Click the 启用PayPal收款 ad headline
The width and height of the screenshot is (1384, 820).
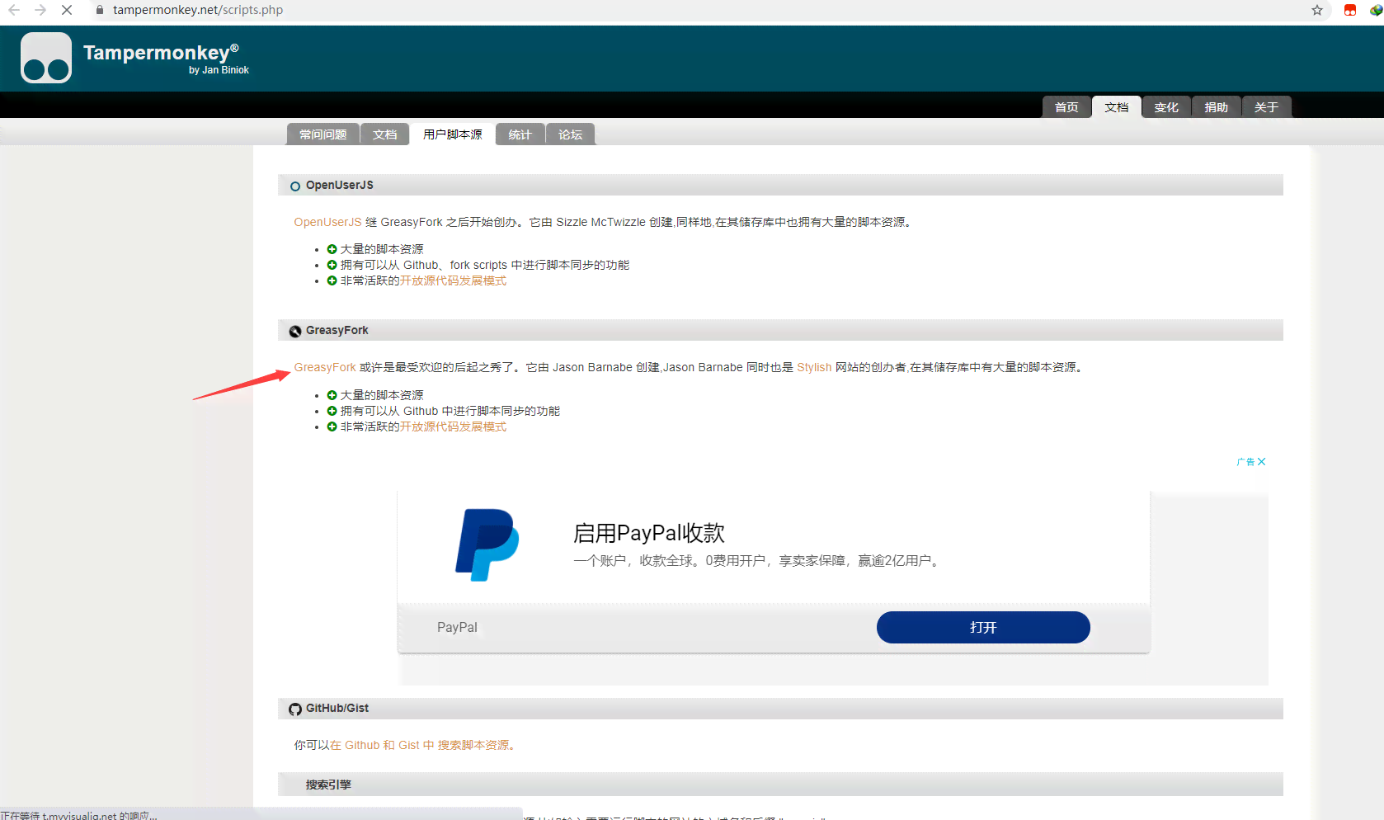tap(649, 533)
